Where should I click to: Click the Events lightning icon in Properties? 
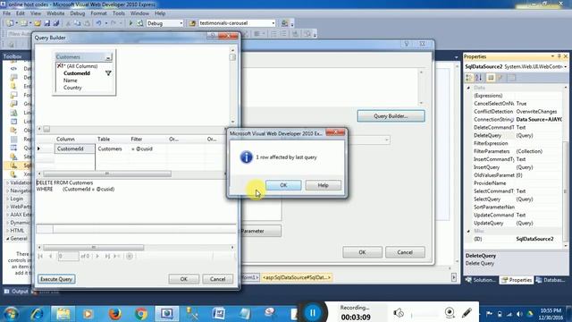point(500,78)
